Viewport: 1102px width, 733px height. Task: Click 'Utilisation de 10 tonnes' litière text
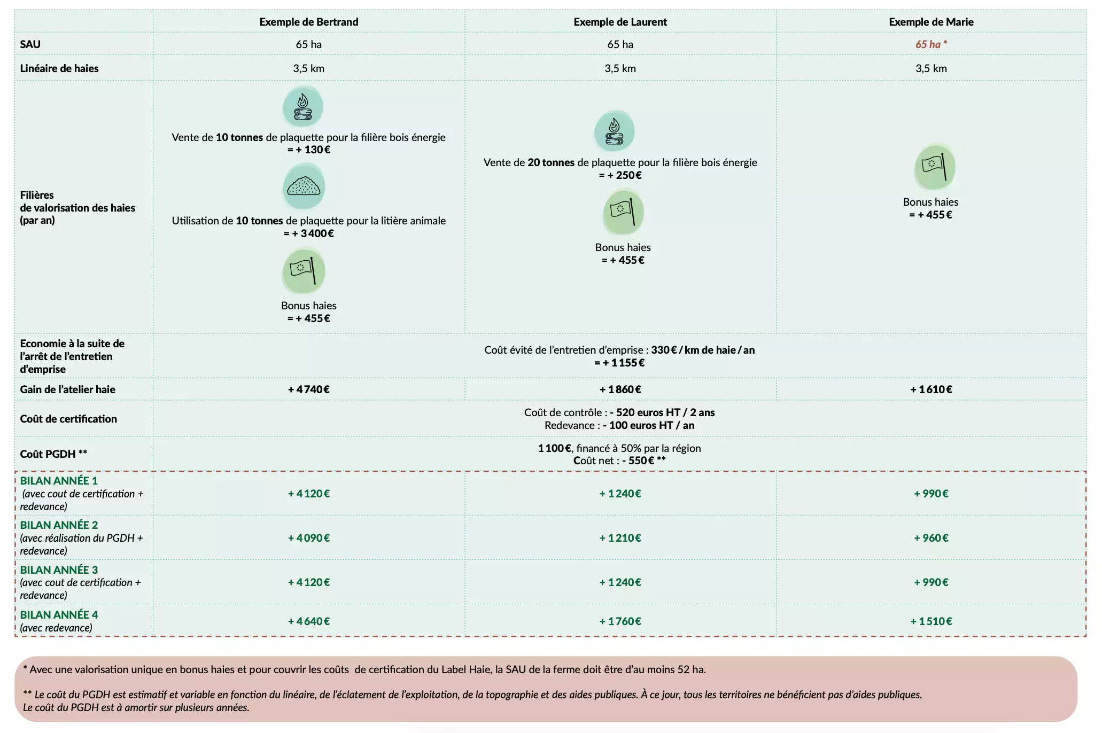point(308,221)
